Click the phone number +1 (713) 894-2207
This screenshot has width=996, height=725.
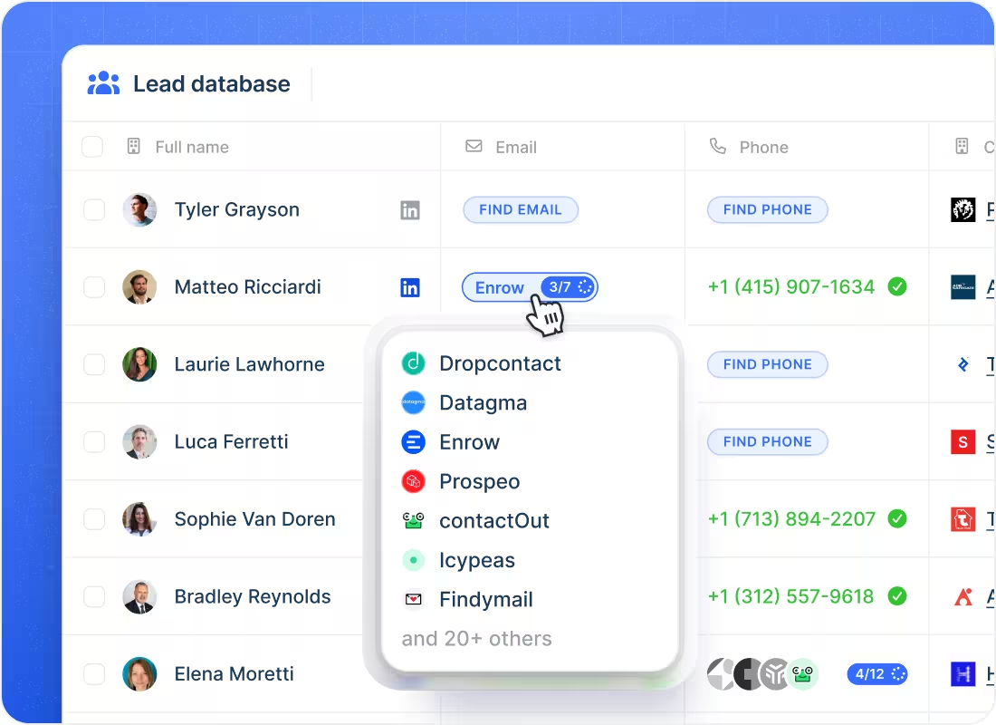791,519
